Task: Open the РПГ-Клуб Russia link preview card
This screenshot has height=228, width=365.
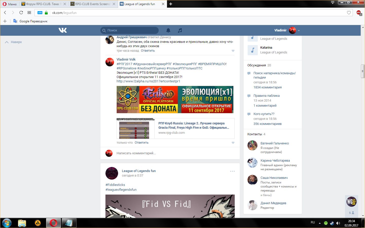Action: click(x=175, y=128)
